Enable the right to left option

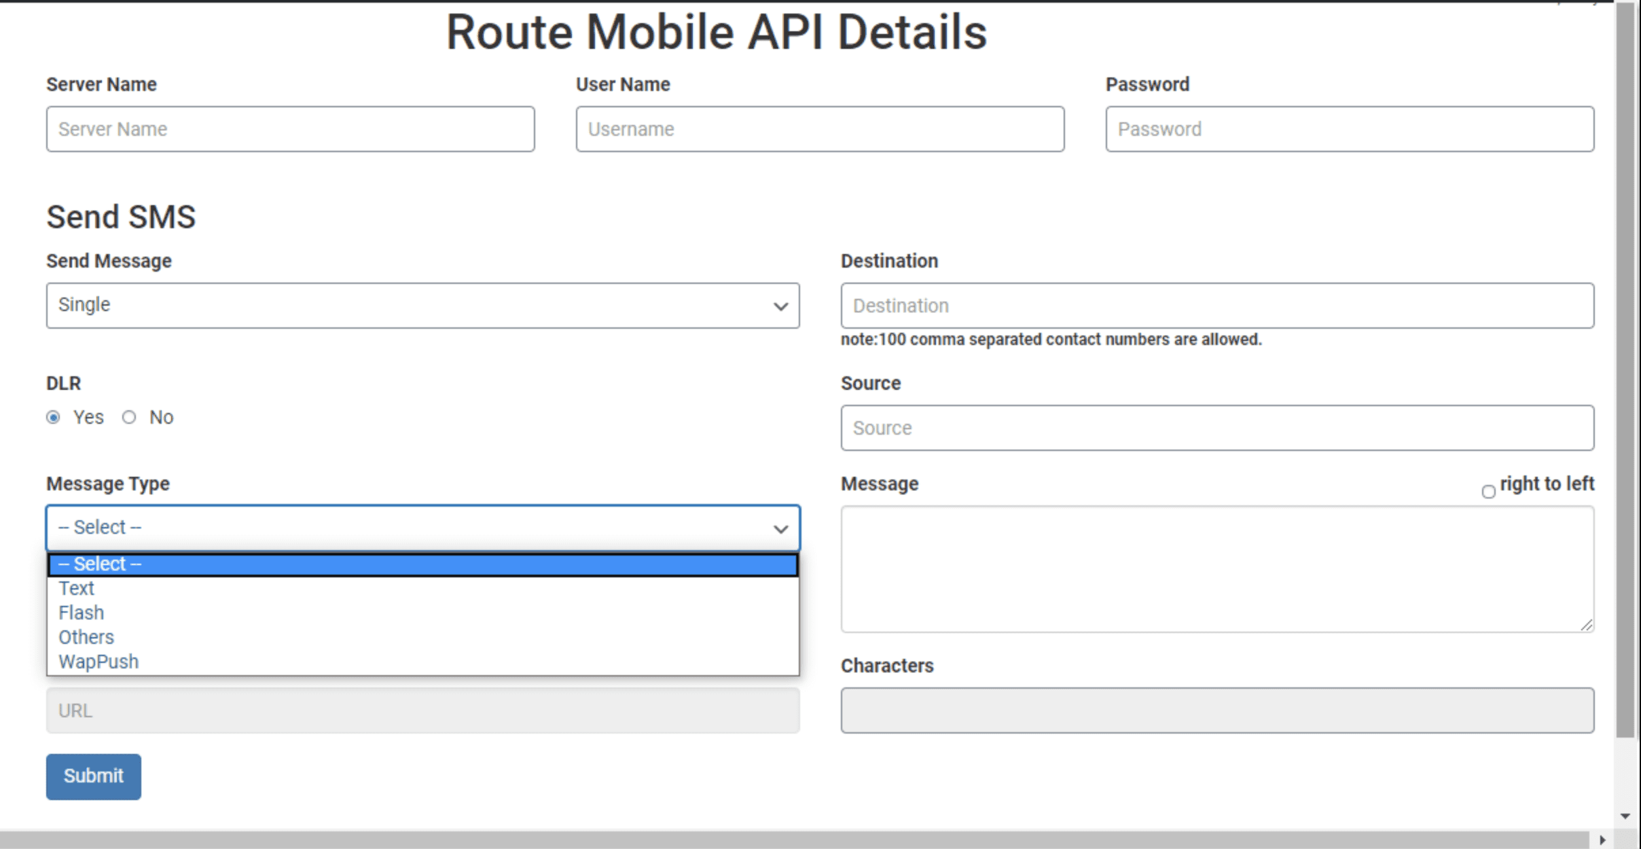pyautogui.click(x=1490, y=491)
